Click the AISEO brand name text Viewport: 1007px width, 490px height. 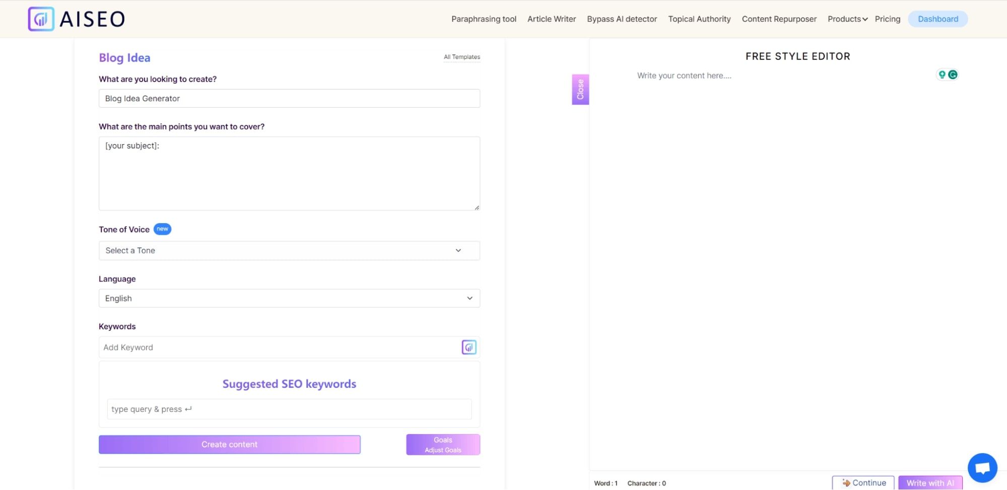[x=92, y=19]
